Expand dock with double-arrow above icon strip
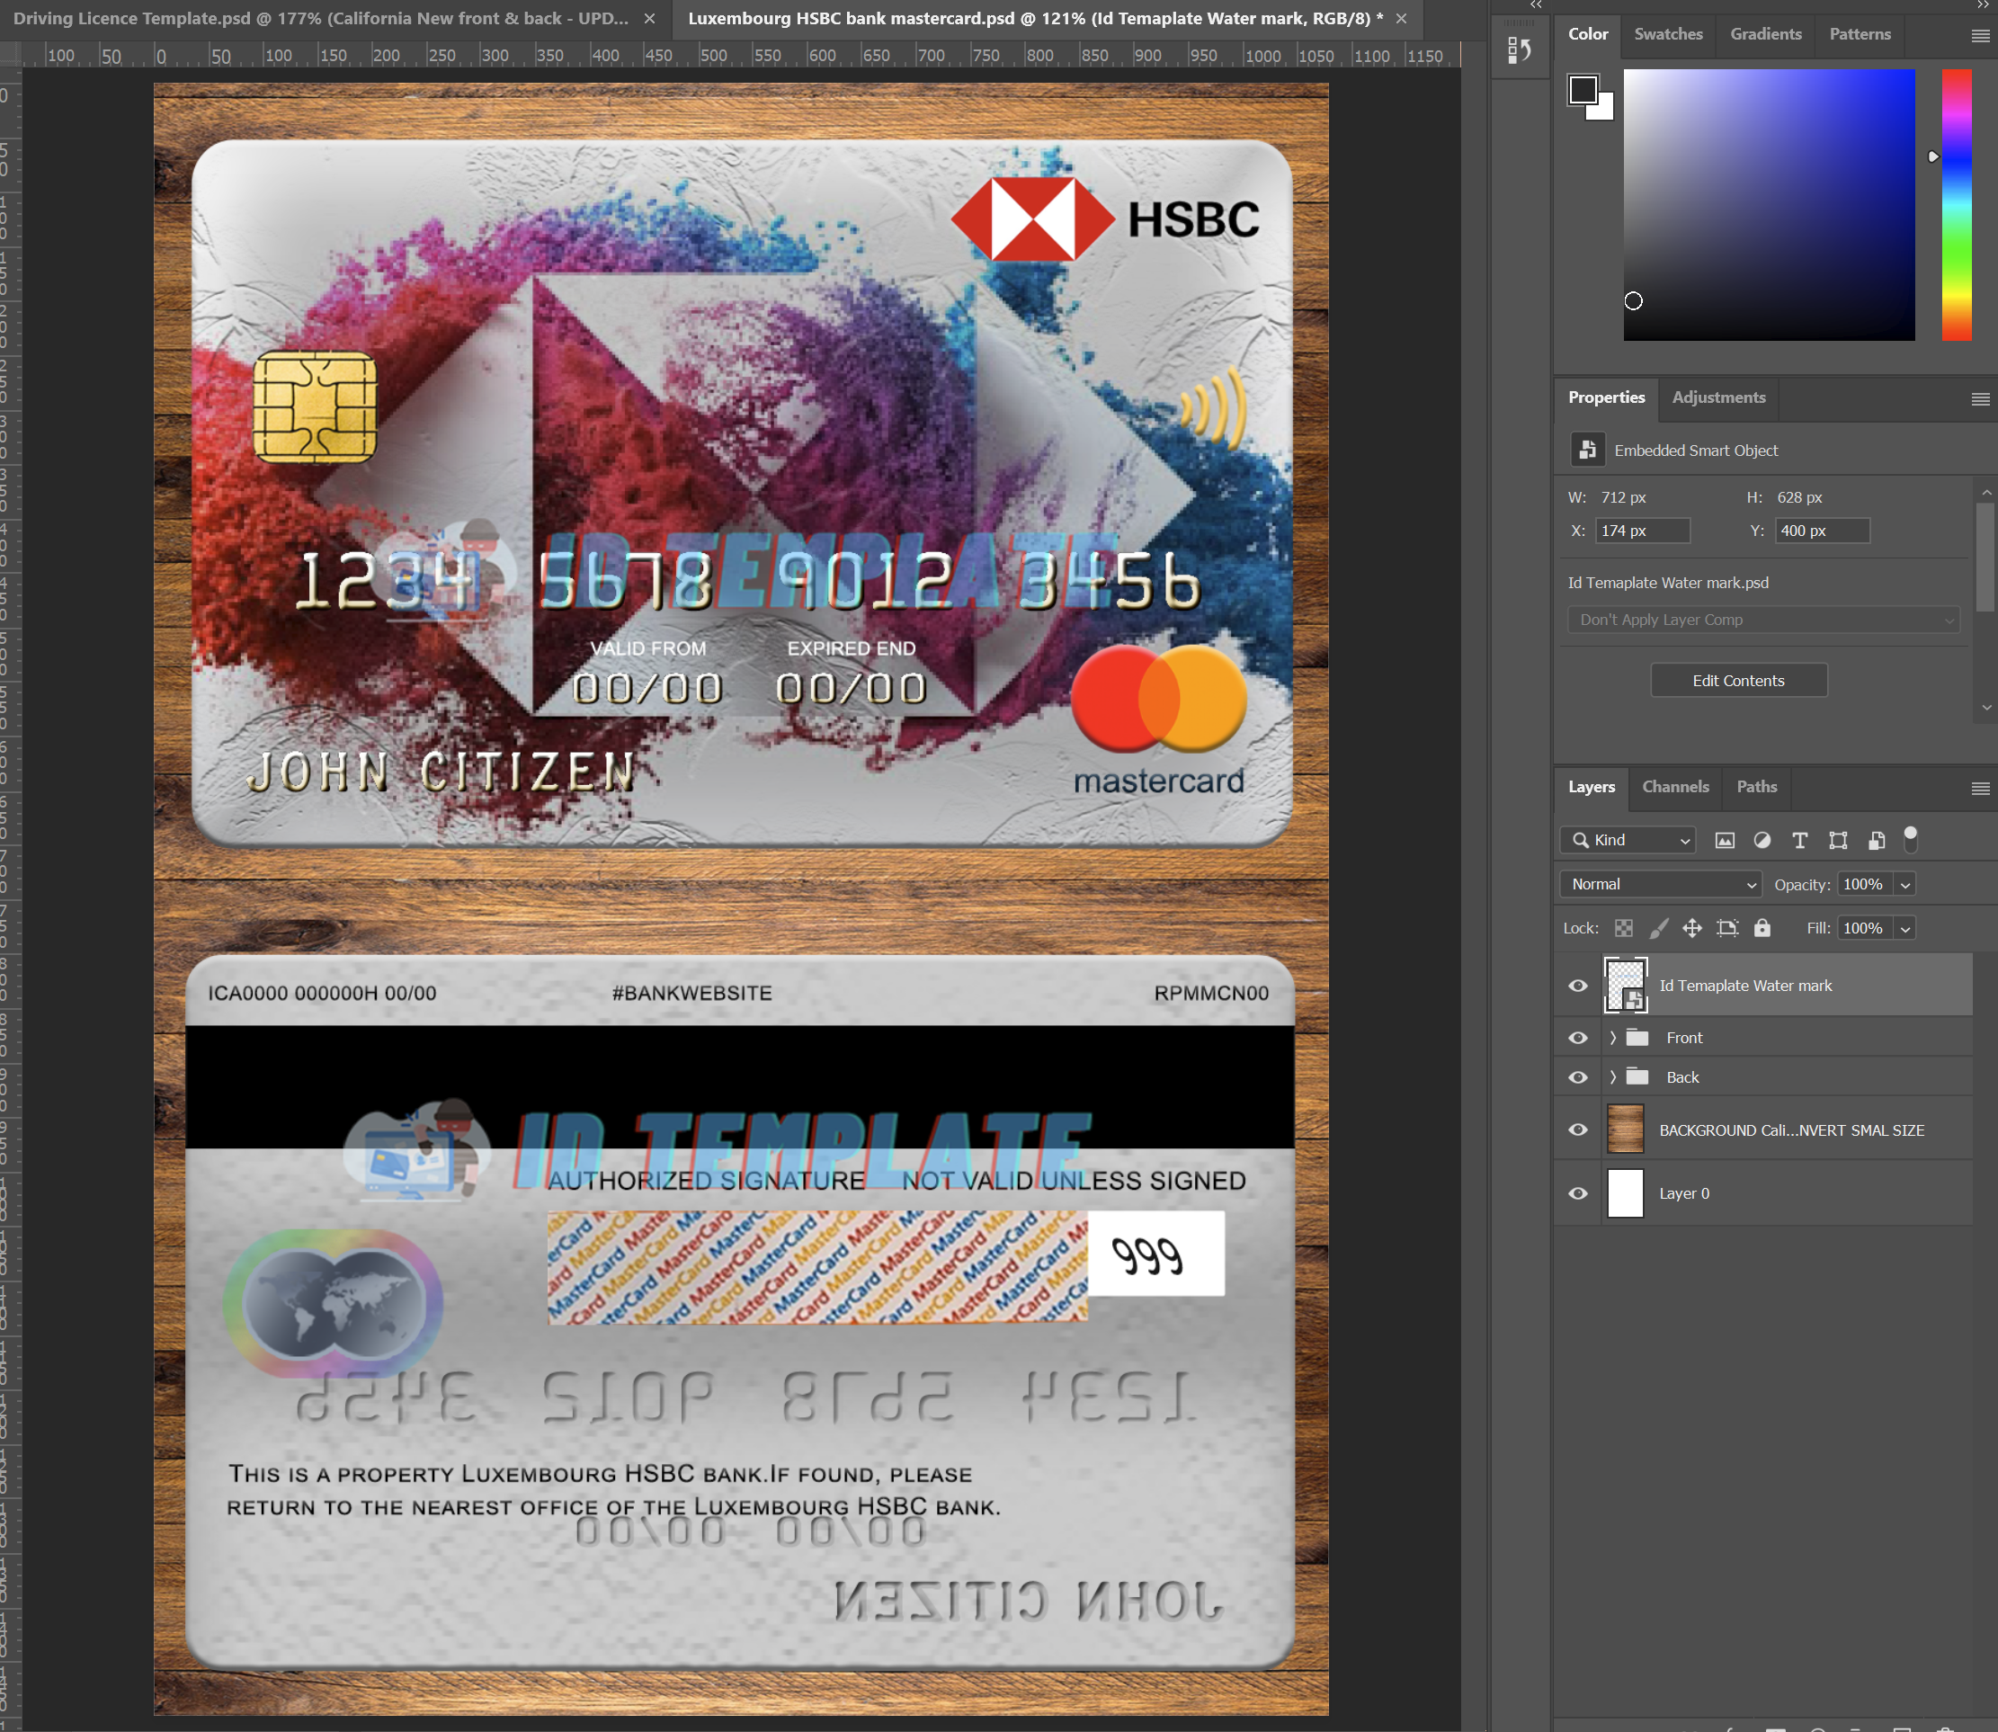This screenshot has width=1998, height=1732. coord(1536,4)
